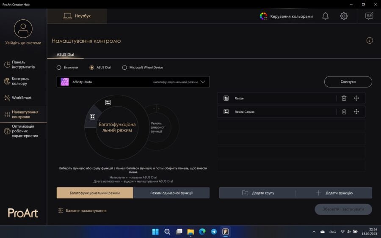Viewport: 381px width, 238px height.
Task: Show info for control settings
Action: pyautogui.click(x=370, y=41)
